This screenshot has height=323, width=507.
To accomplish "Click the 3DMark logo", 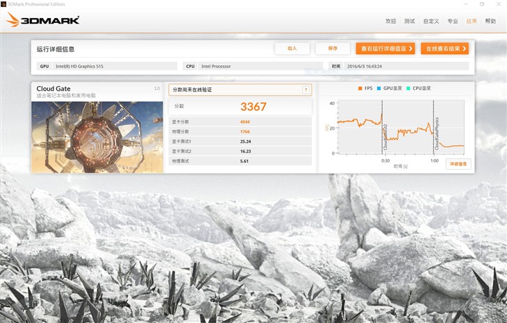I will (x=42, y=20).
